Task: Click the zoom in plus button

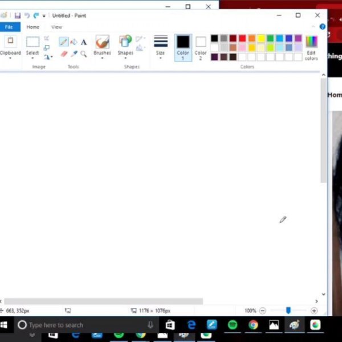Action: pyautogui.click(x=314, y=311)
